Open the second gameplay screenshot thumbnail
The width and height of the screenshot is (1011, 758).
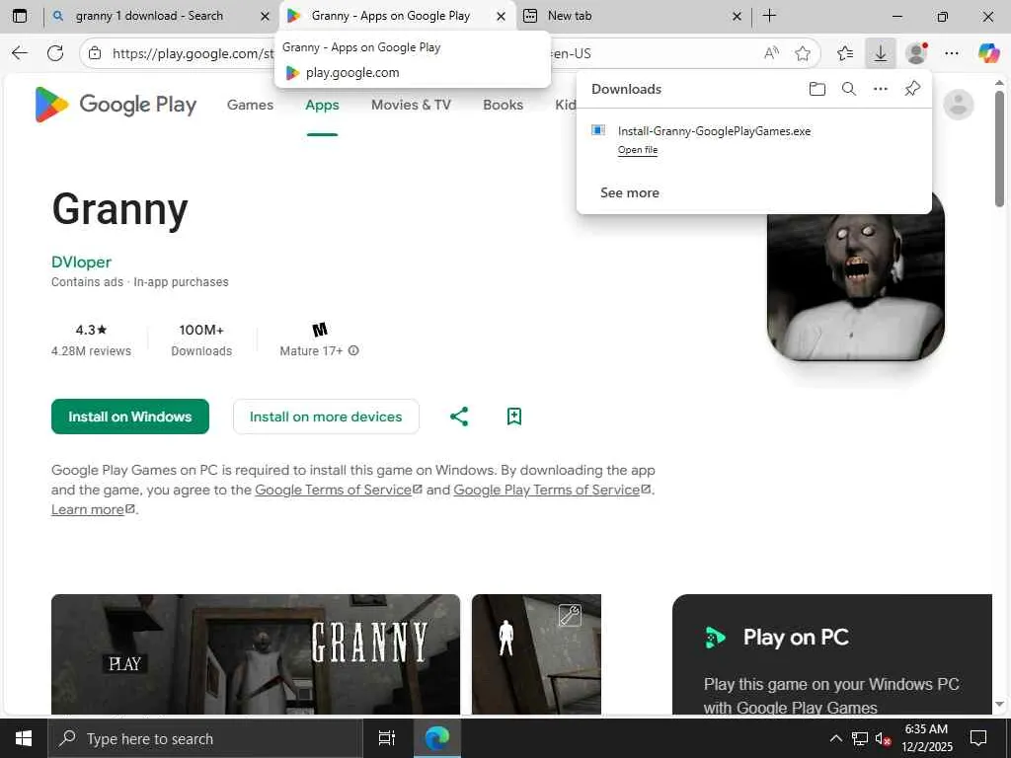click(536, 653)
